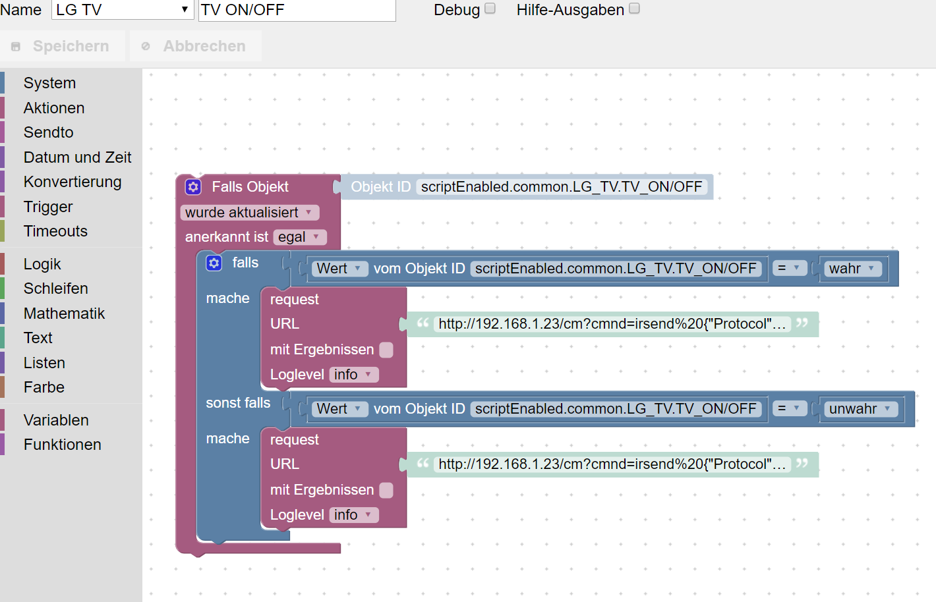Open the Schleifen block category
The width and height of the screenshot is (936, 602).
pyautogui.click(x=71, y=288)
